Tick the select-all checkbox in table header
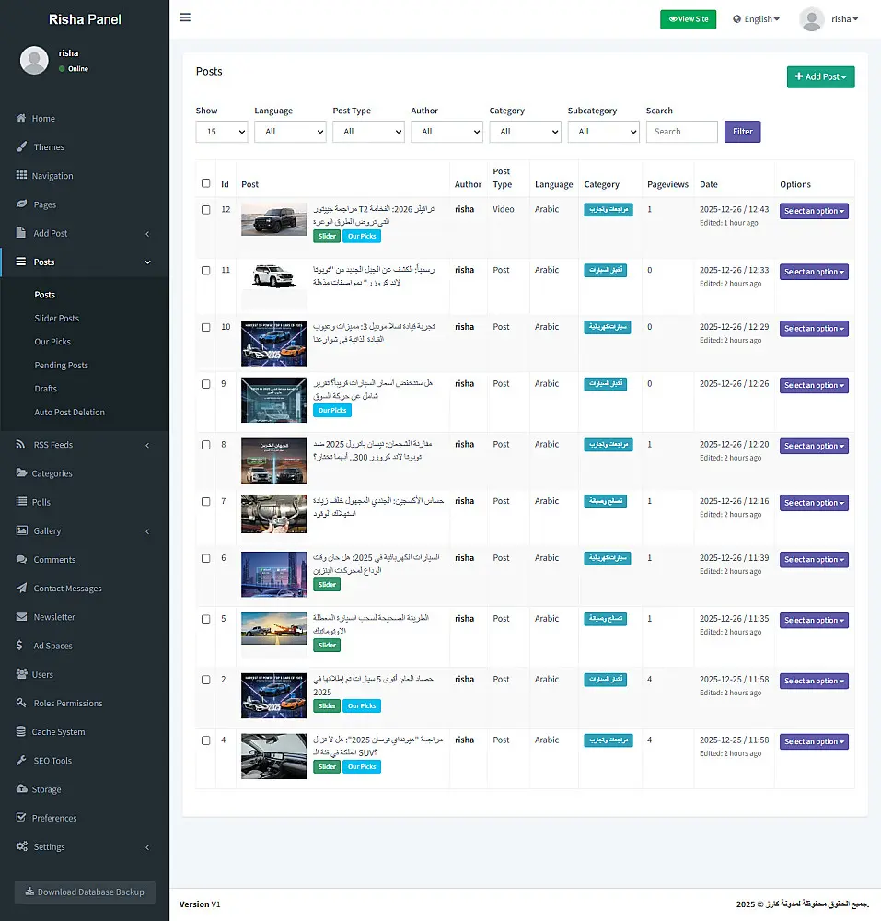Viewport: 881px width, 921px height. coord(205,183)
